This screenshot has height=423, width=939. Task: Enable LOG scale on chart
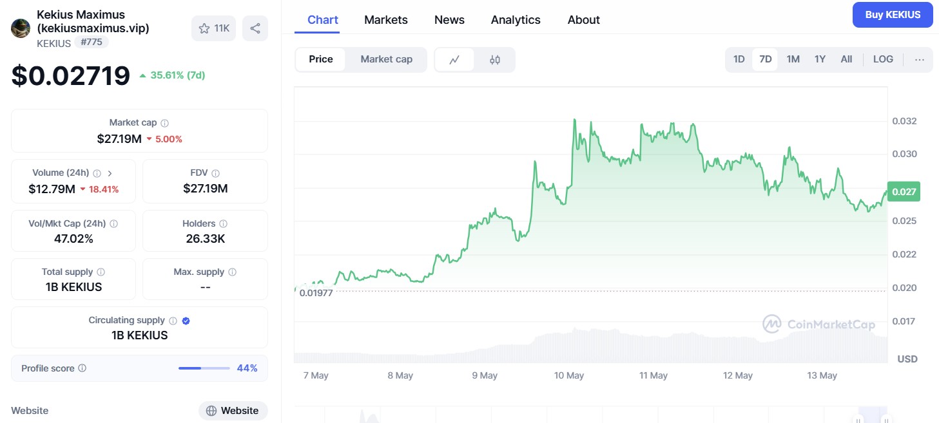882,59
